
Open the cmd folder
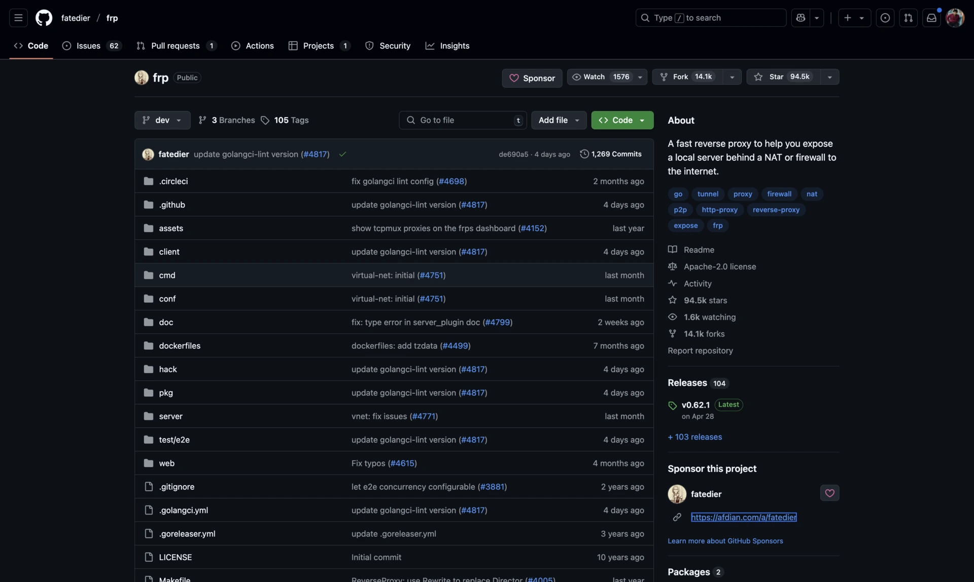point(167,275)
